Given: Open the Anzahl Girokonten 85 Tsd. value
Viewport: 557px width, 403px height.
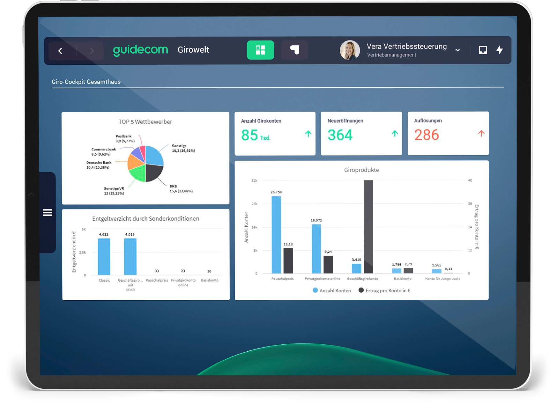Looking at the screenshot, I should click(256, 135).
